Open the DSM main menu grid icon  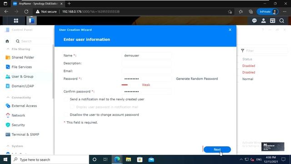(16, 20)
